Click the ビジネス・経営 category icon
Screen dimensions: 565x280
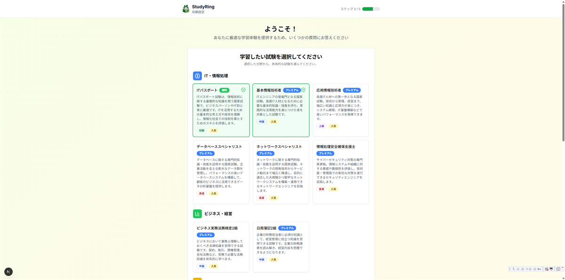pyautogui.click(x=197, y=213)
